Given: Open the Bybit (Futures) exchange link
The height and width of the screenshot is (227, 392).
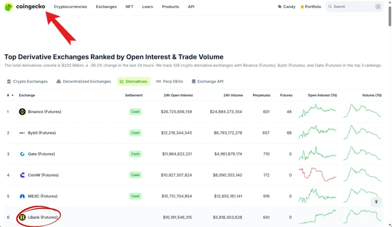Looking at the screenshot, I should (x=42, y=133).
